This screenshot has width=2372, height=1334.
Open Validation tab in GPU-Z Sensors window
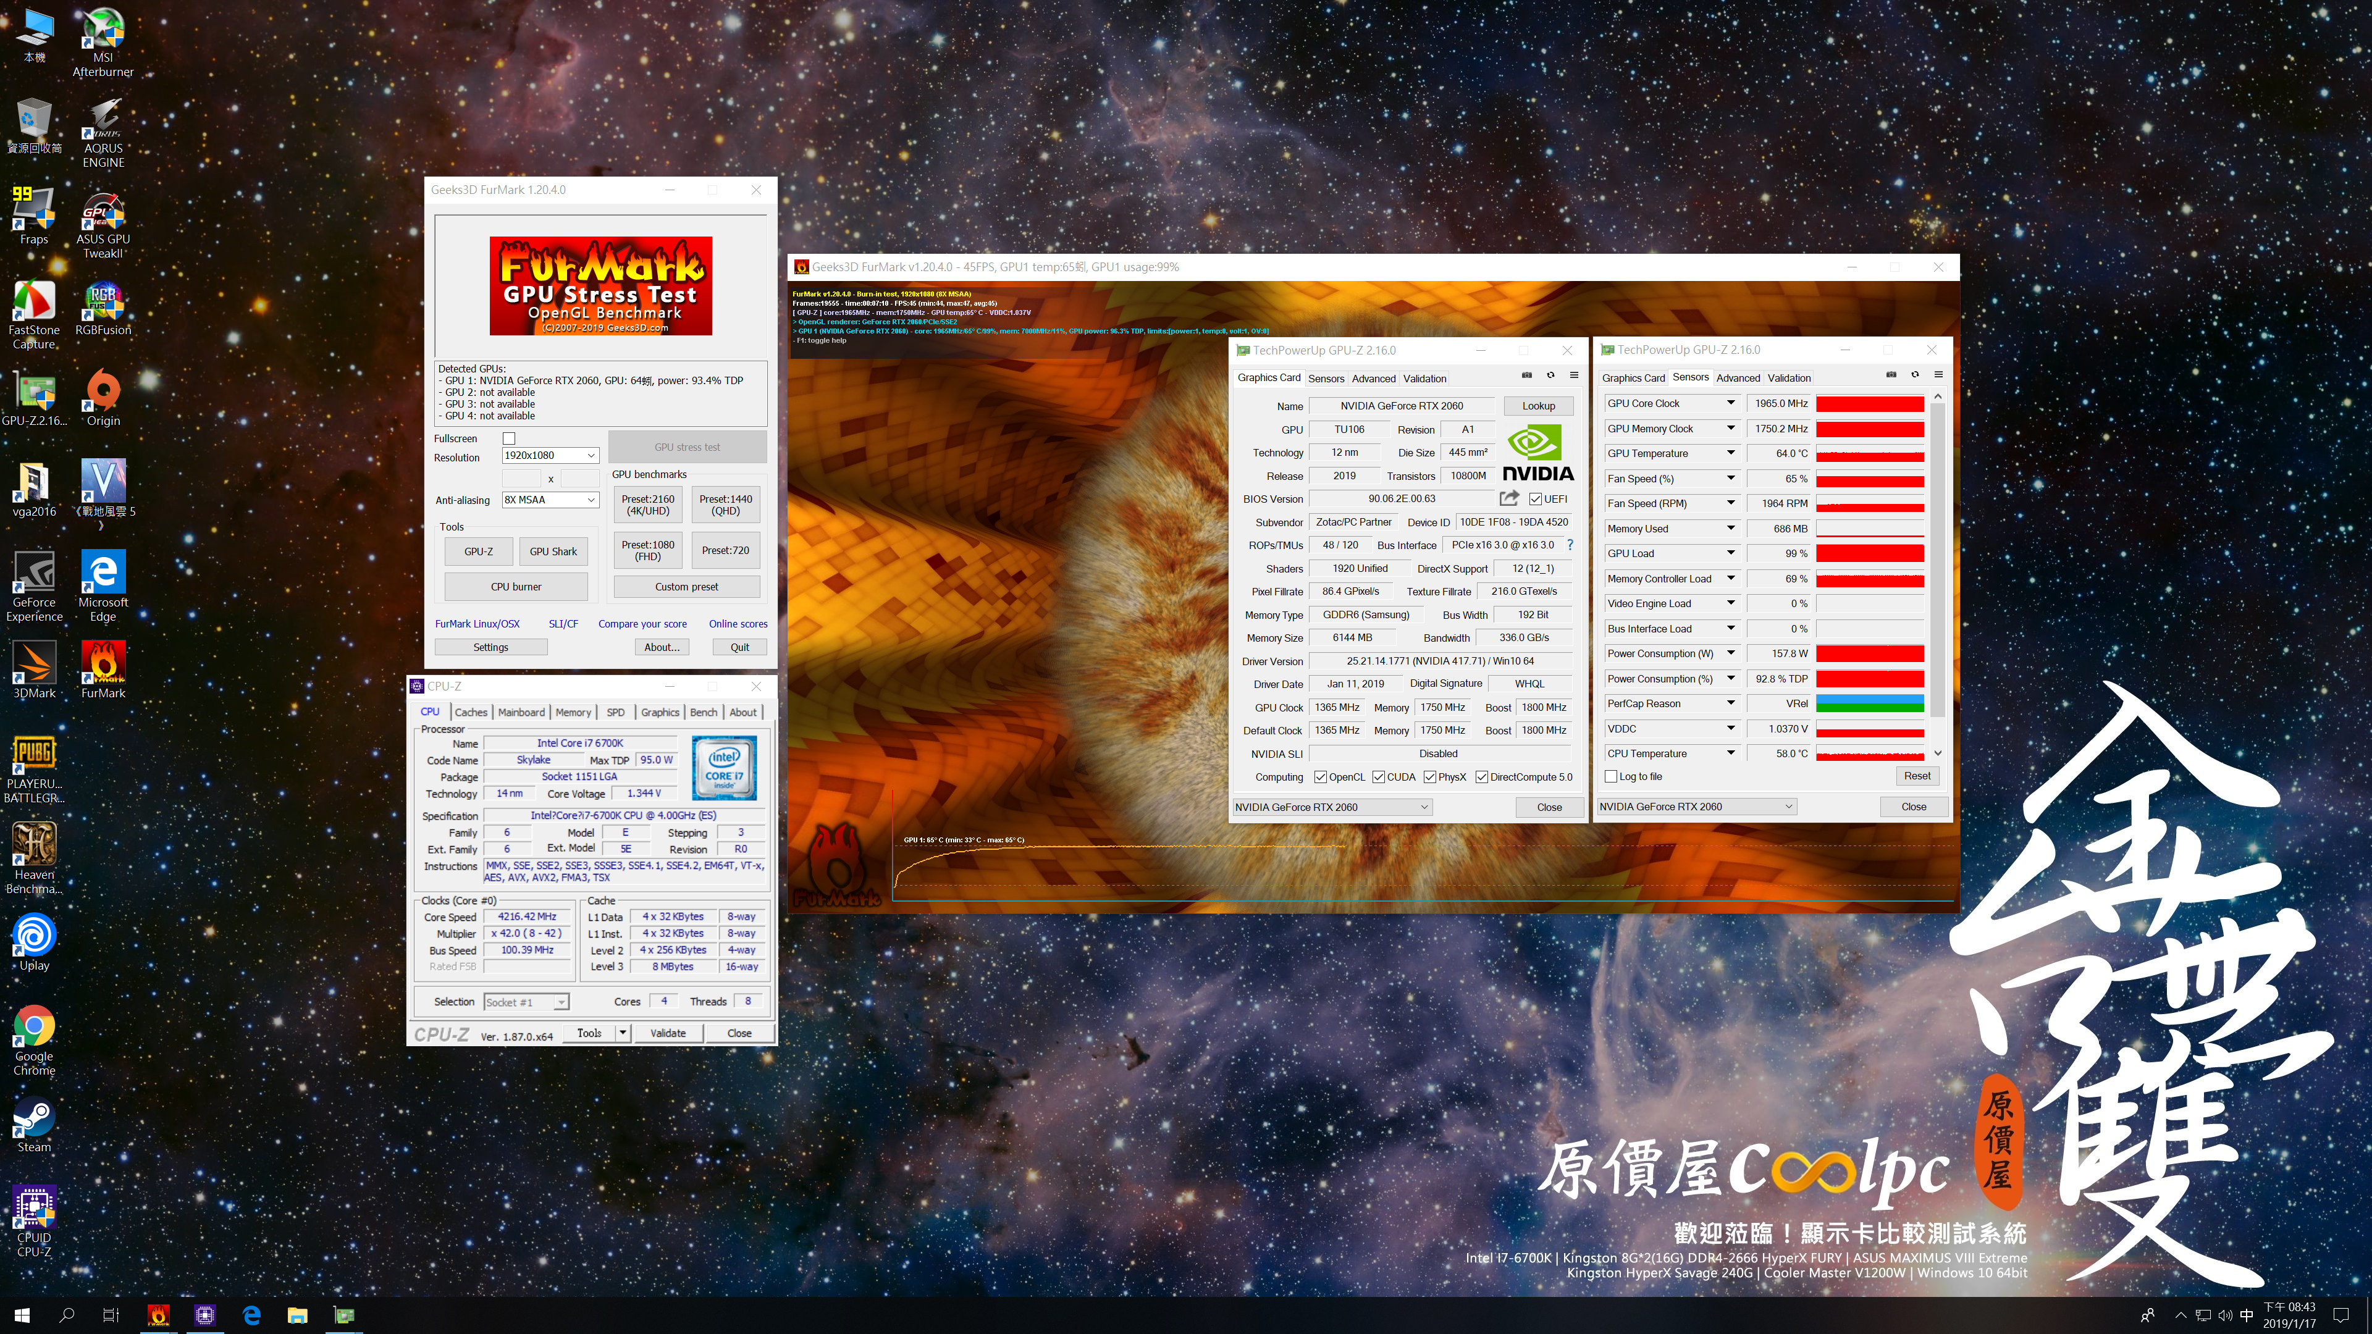click(x=1789, y=377)
